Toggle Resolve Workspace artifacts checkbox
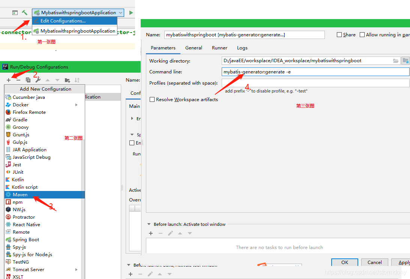The image size is (410, 279). click(x=152, y=100)
